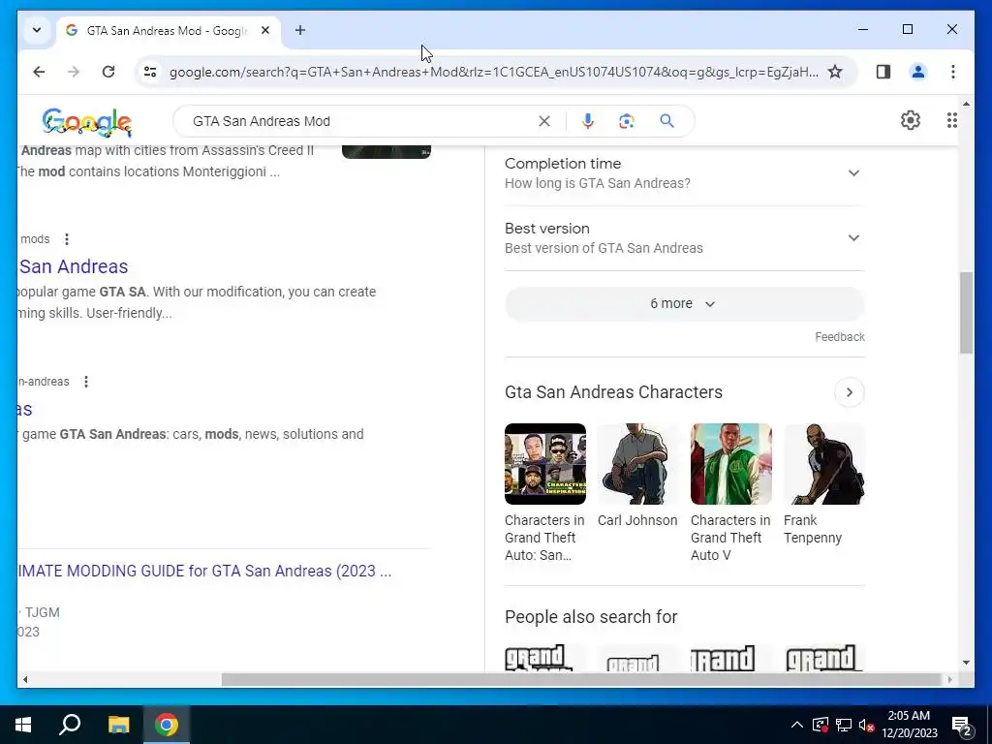The image size is (992, 744).
Task: Open the network tray icon
Action: pyautogui.click(x=844, y=725)
